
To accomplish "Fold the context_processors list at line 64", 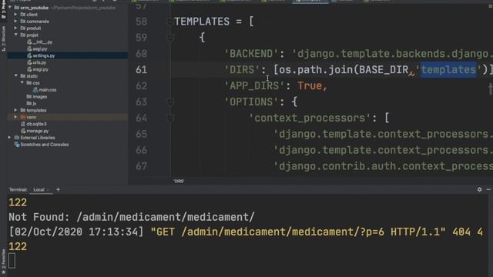I will [x=170, y=118].
